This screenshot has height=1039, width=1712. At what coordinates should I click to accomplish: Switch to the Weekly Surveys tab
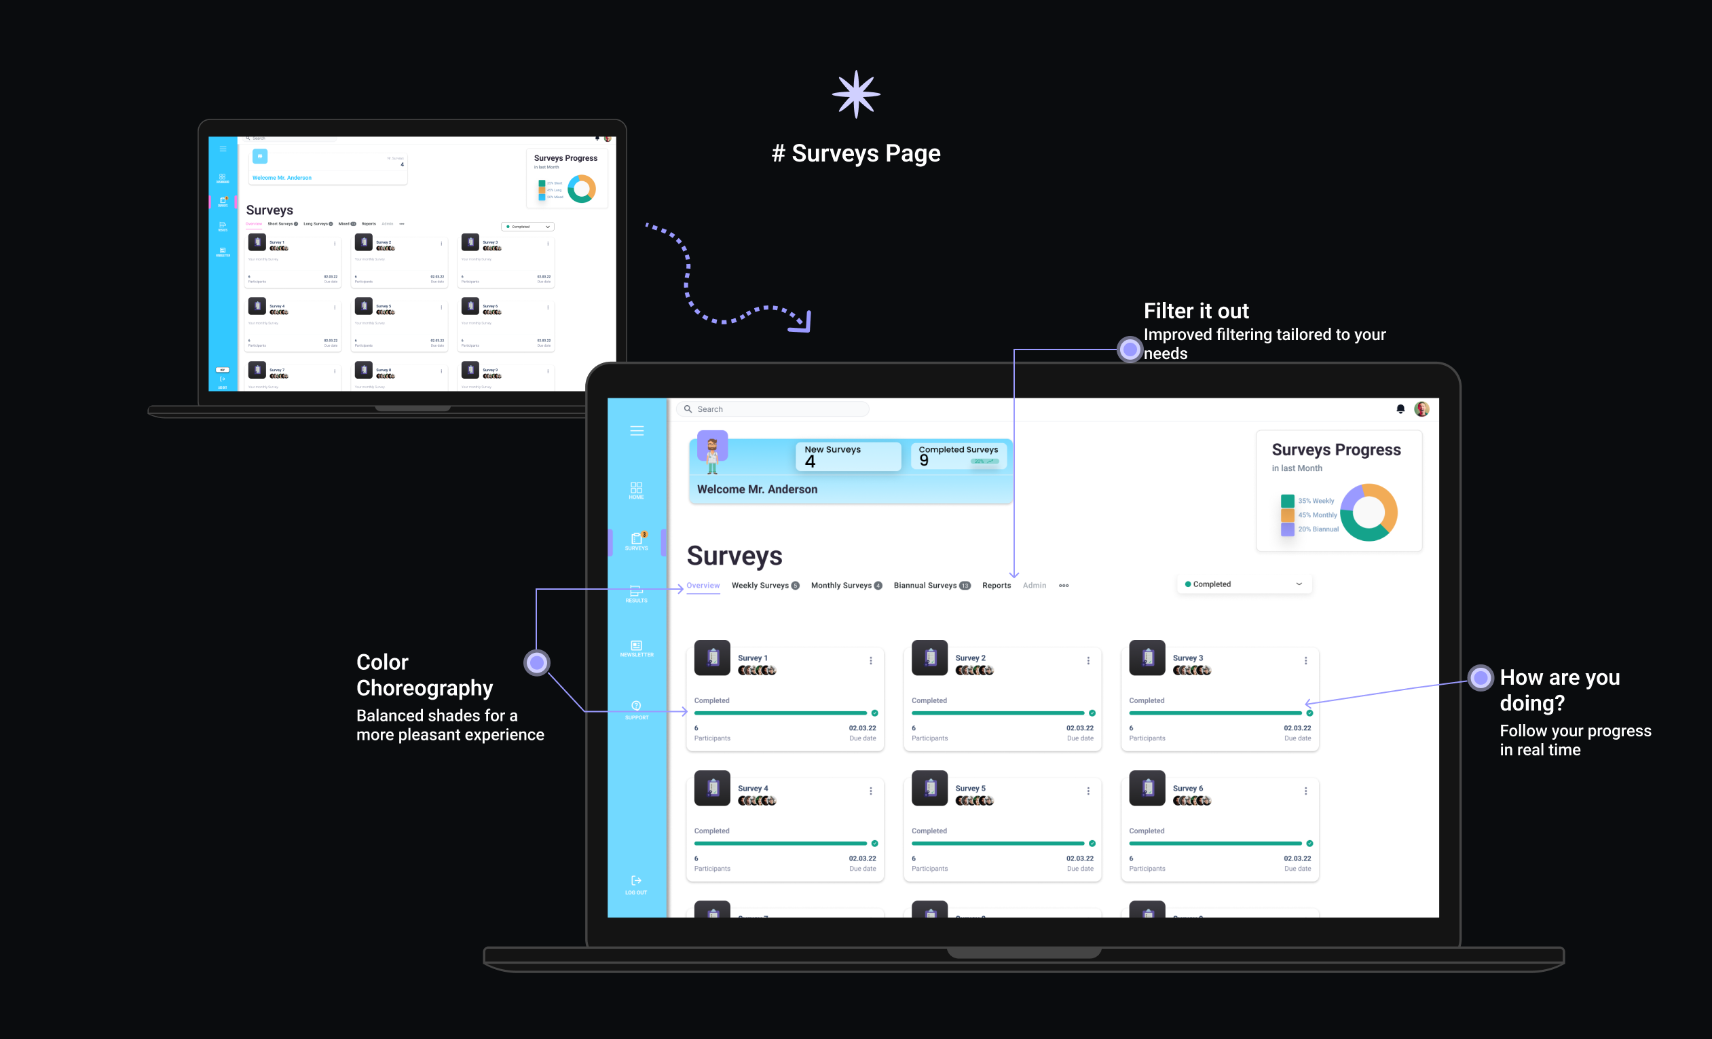760,584
